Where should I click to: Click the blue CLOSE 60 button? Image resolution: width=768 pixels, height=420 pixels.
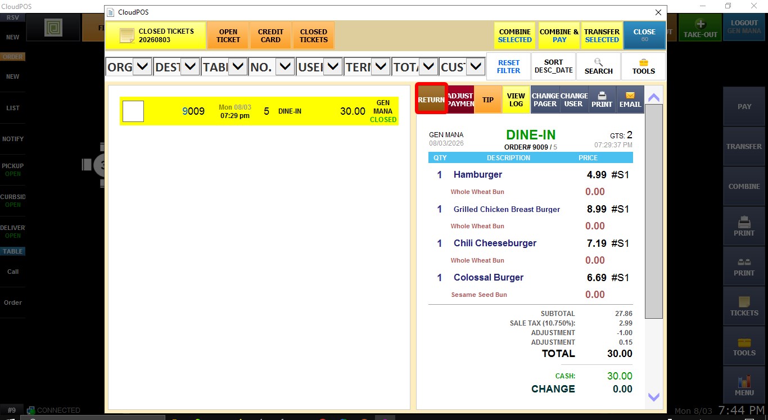click(x=644, y=35)
